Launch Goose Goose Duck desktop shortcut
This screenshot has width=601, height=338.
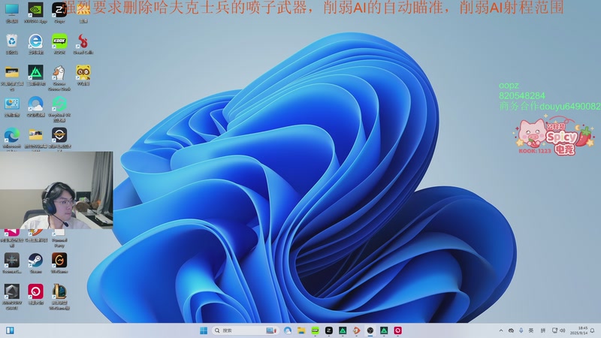[x=59, y=77]
